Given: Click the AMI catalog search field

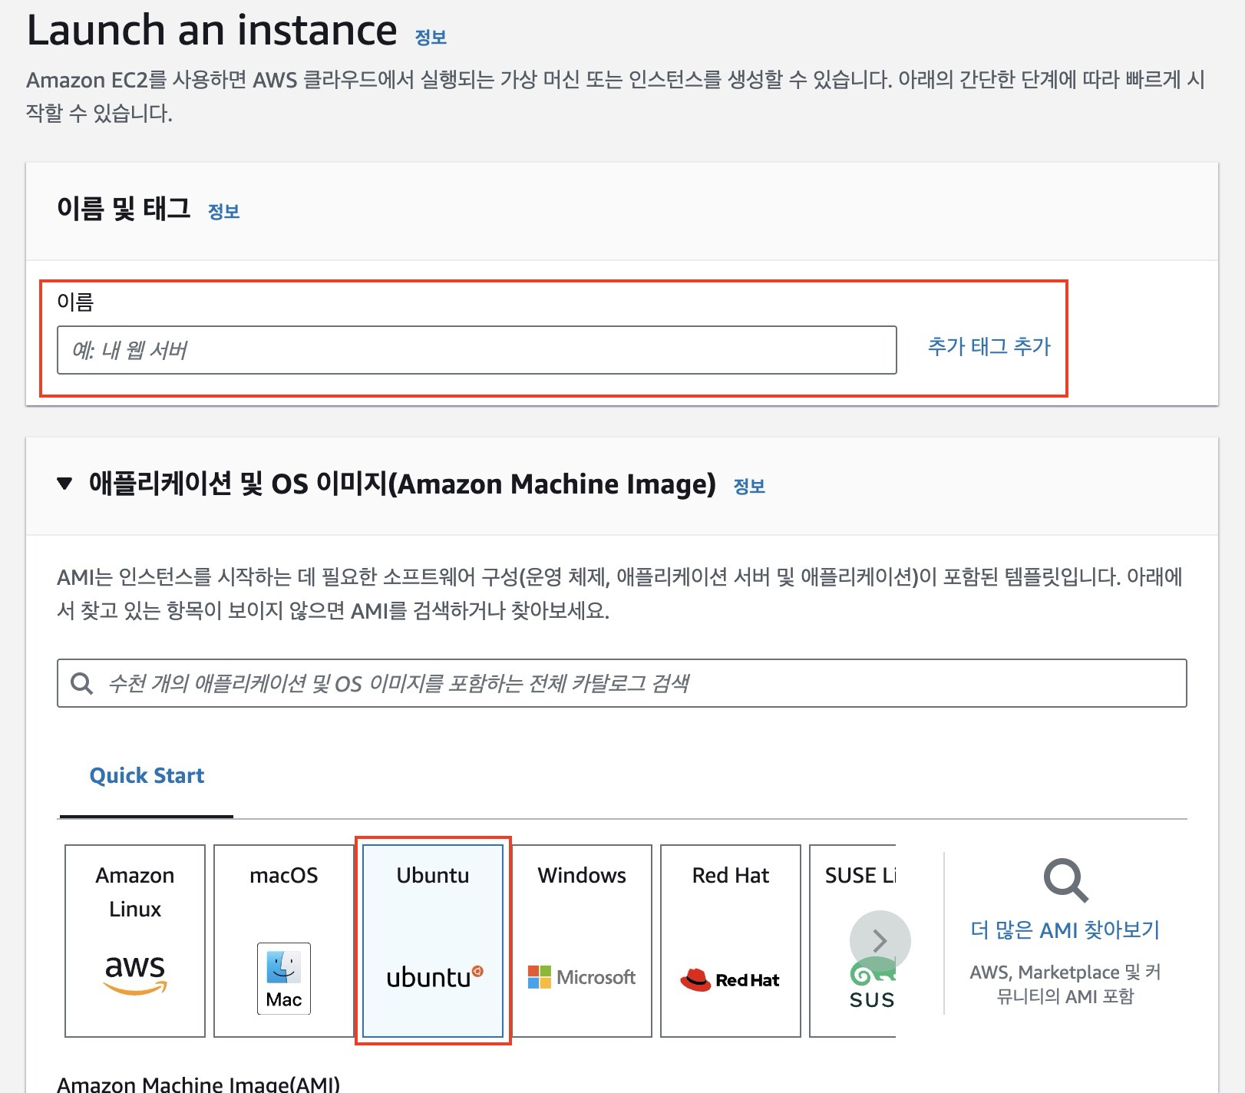Looking at the screenshot, I should point(622,683).
